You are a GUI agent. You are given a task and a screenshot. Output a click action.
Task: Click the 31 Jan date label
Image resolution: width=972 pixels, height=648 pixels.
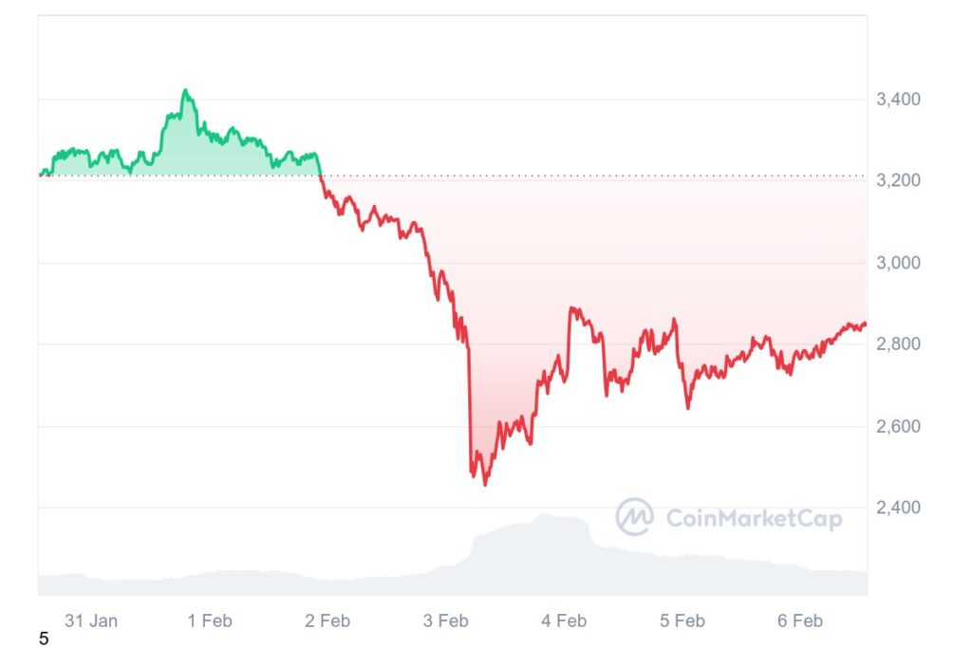[91, 621]
